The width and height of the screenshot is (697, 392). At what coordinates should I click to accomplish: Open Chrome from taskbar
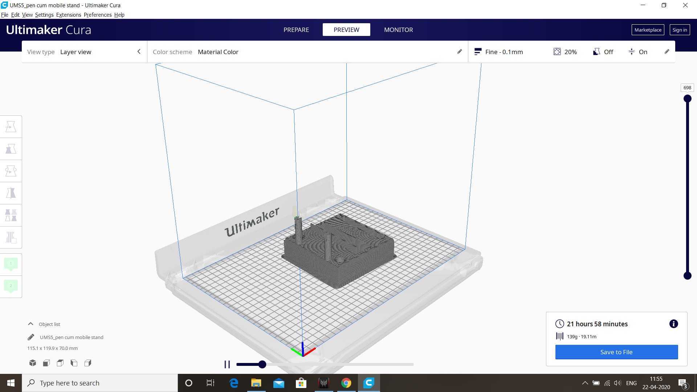pyautogui.click(x=346, y=383)
